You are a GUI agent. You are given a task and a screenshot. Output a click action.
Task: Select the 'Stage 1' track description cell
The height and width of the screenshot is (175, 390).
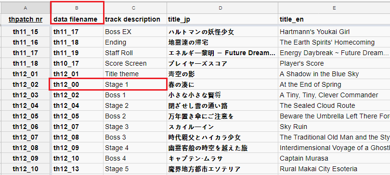pos(135,85)
